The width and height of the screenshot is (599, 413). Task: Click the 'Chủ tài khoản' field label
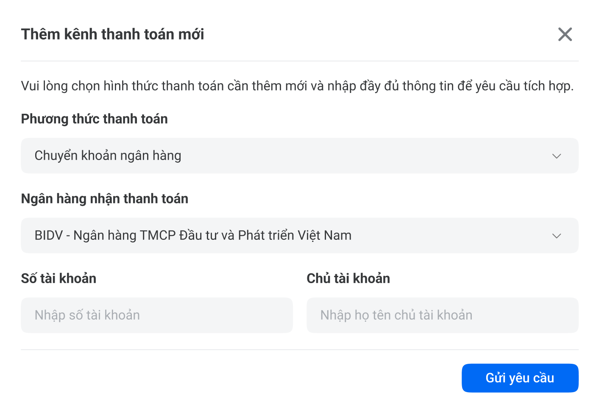click(x=348, y=278)
